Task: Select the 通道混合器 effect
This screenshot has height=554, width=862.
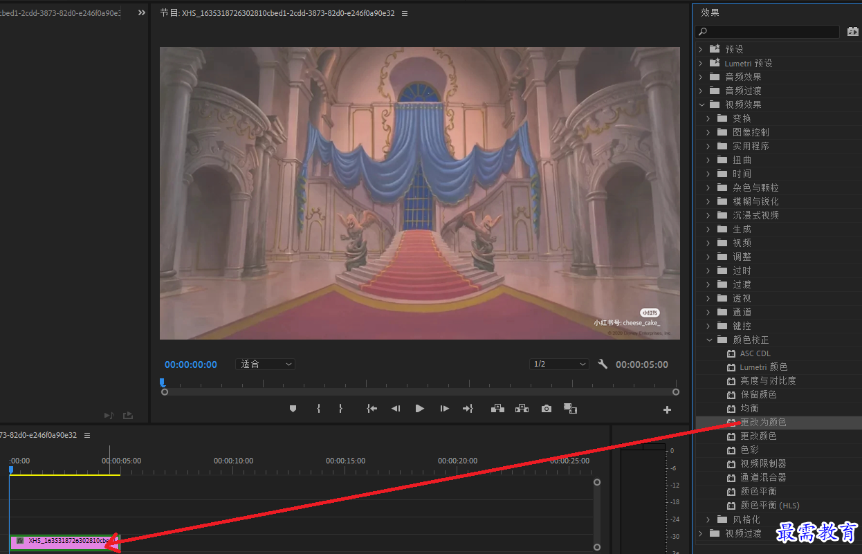Action: [x=762, y=478]
